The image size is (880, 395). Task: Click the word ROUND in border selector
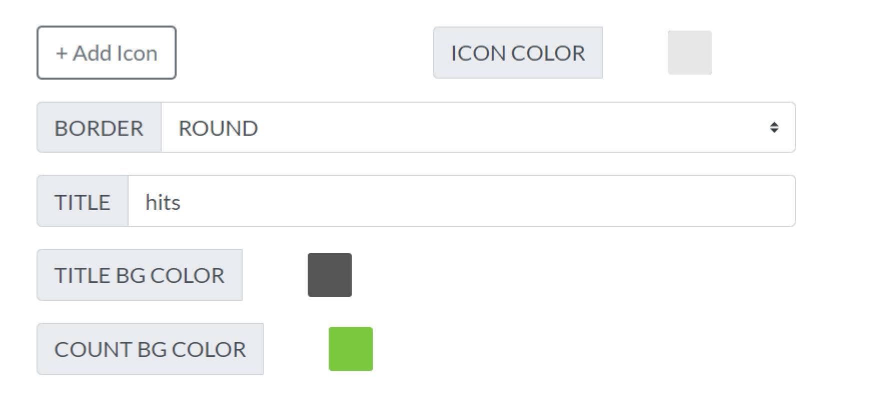[x=218, y=128]
